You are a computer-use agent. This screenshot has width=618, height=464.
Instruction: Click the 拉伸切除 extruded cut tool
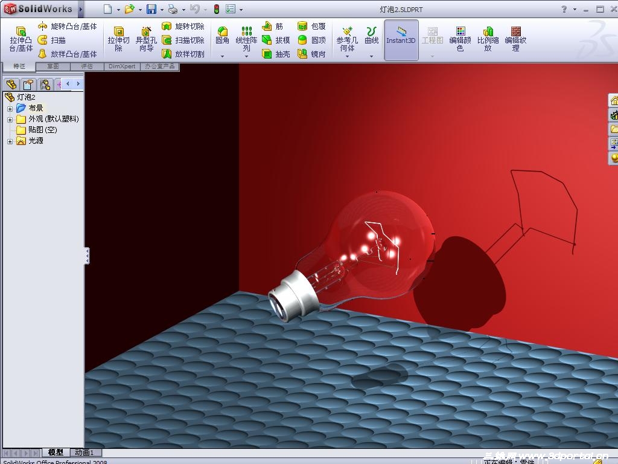119,39
